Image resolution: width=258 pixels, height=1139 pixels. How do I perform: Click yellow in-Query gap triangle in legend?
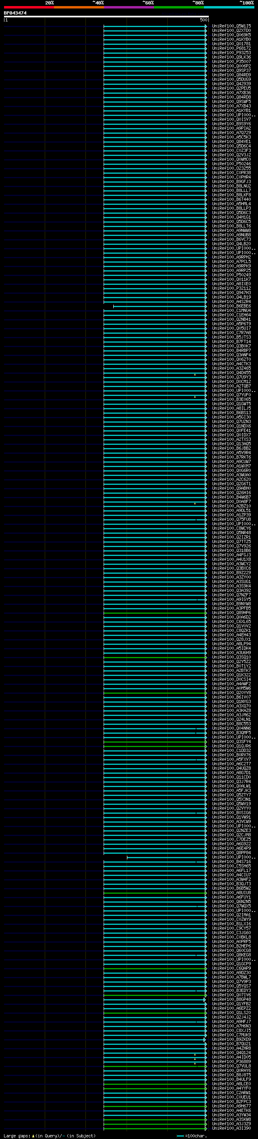click(x=33, y=1135)
